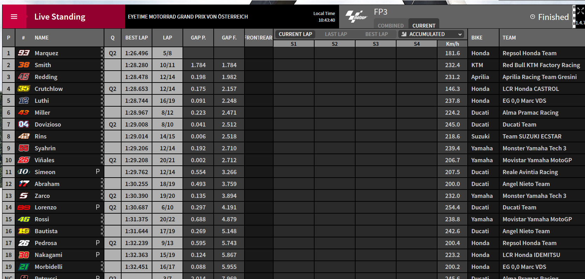Click Luthi's number 12 badge
Screen dimensions: 585x279
[24, 101]
